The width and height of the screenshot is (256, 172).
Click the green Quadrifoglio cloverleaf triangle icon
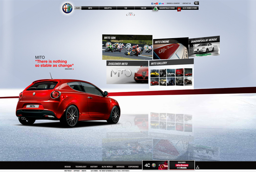pyautogui.click(x=155, y=9)
